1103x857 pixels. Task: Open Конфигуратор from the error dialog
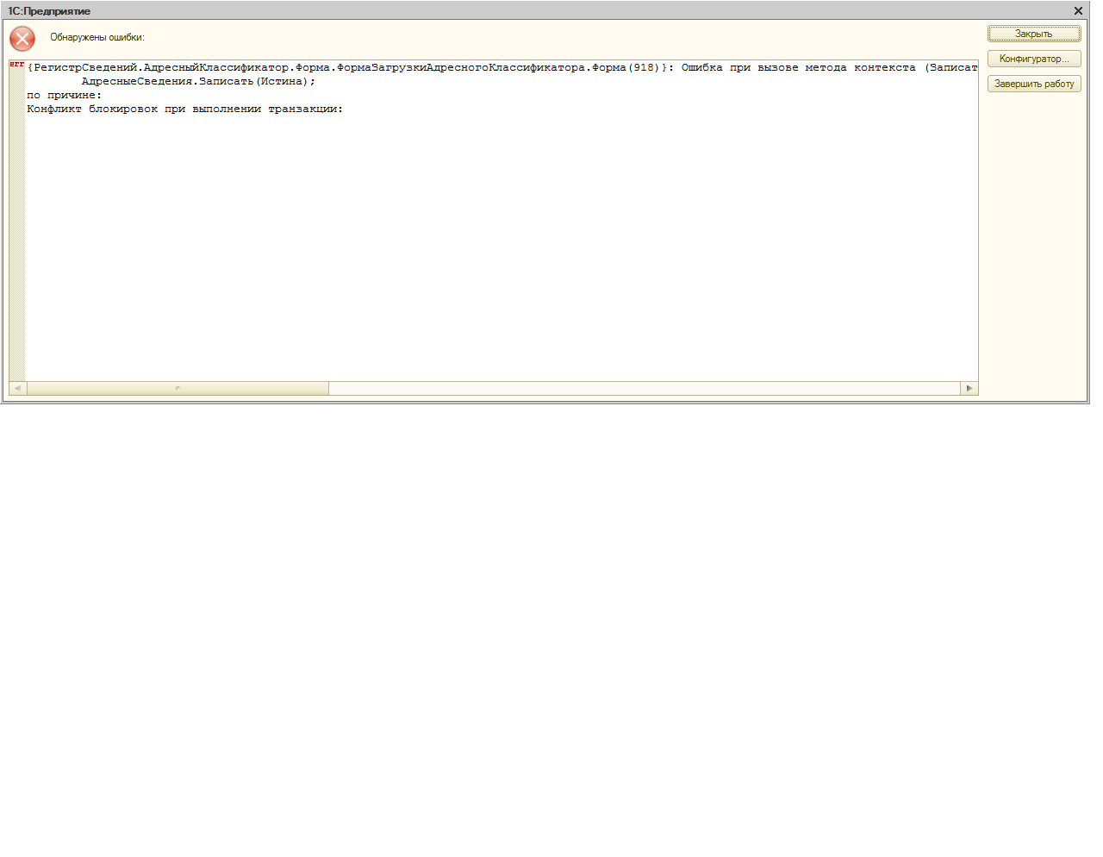(1033, 59)
